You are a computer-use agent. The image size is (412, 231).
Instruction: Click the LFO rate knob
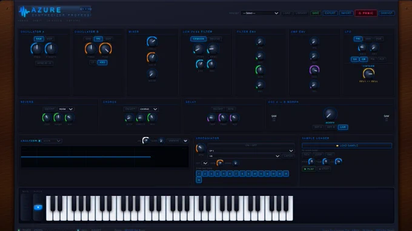pos(362,48)
